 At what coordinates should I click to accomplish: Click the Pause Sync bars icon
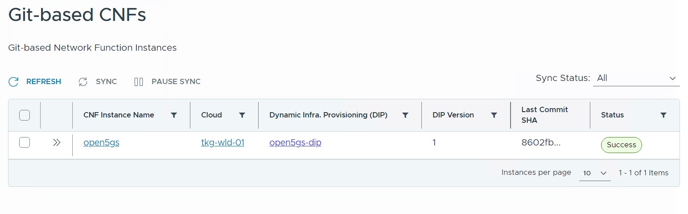click(x=139, y=82)
